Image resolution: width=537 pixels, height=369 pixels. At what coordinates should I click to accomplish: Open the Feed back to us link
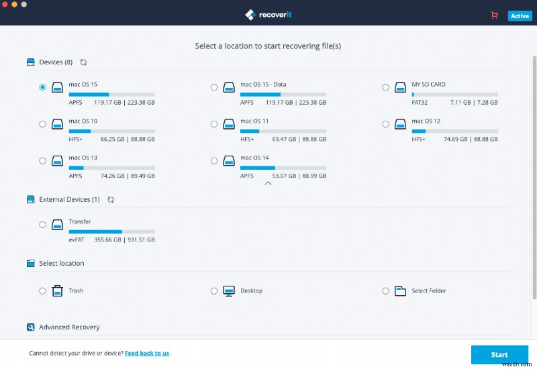146,353
